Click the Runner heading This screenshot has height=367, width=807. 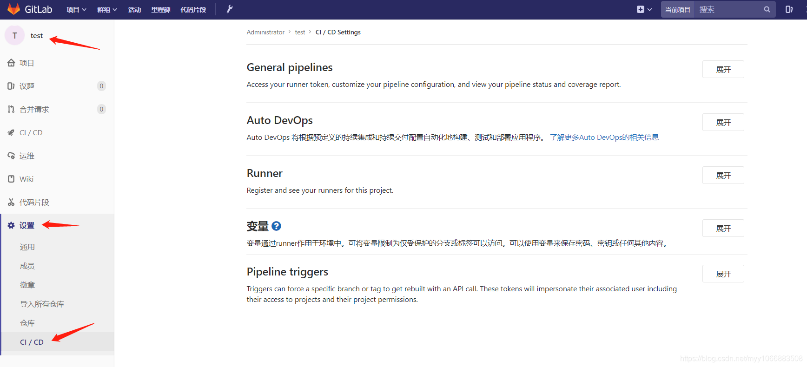[265, 173]
